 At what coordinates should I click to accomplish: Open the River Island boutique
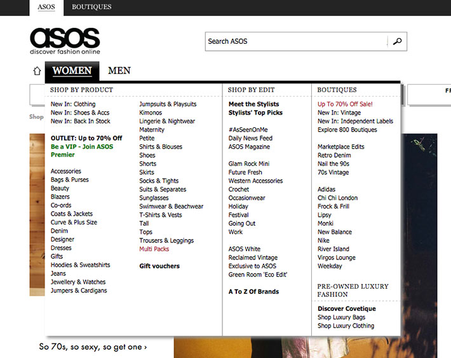(x=333, y=249)
